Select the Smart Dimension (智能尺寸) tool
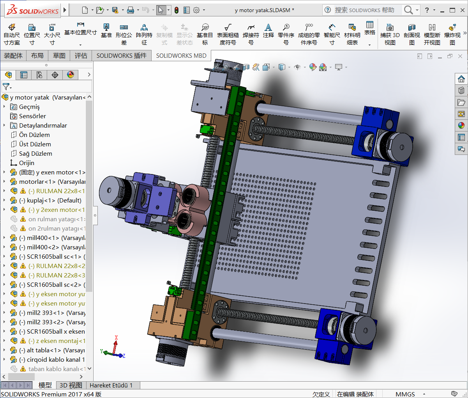Viewport: 468px width, 398px height. [332, 34]
